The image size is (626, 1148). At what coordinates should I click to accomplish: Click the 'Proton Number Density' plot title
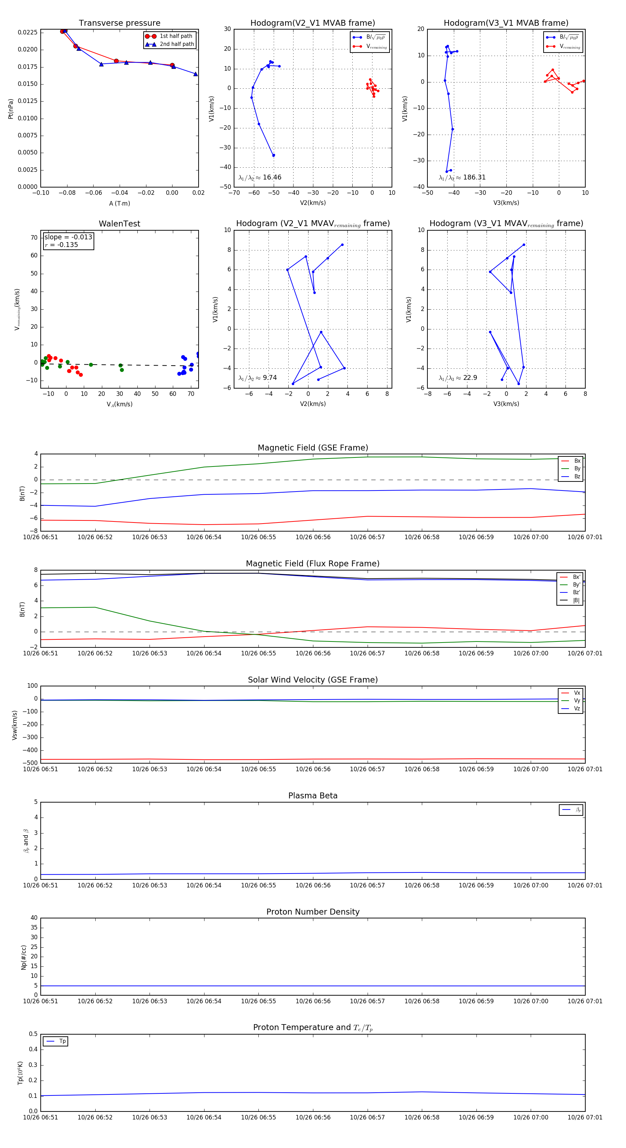tap(313, 912)
